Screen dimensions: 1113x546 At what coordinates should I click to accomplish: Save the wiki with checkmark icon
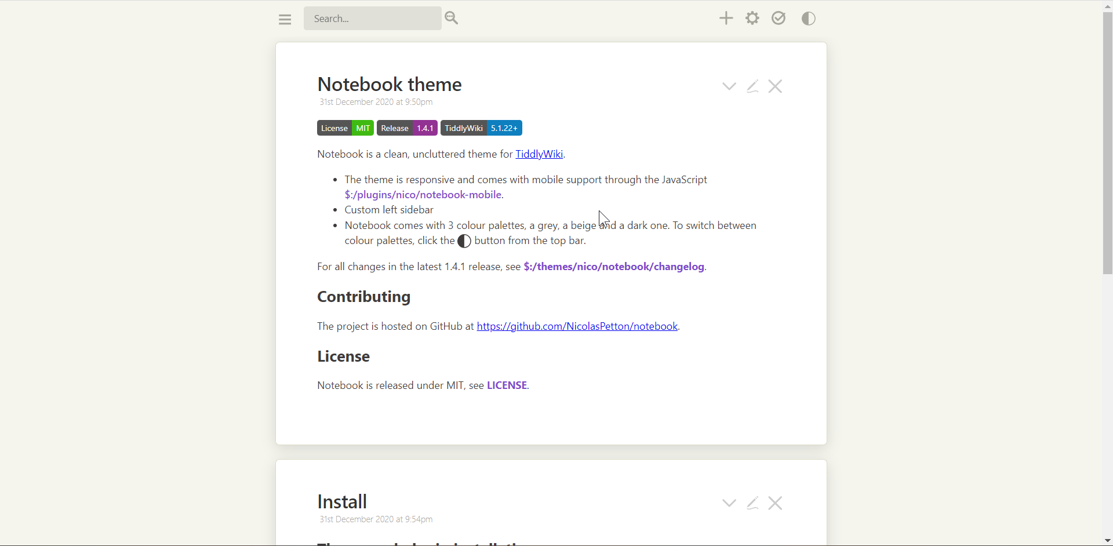coord(780,19)
